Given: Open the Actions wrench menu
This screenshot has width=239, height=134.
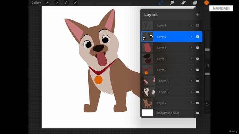Looking at the screenshot, I should [x=47, y=3].
